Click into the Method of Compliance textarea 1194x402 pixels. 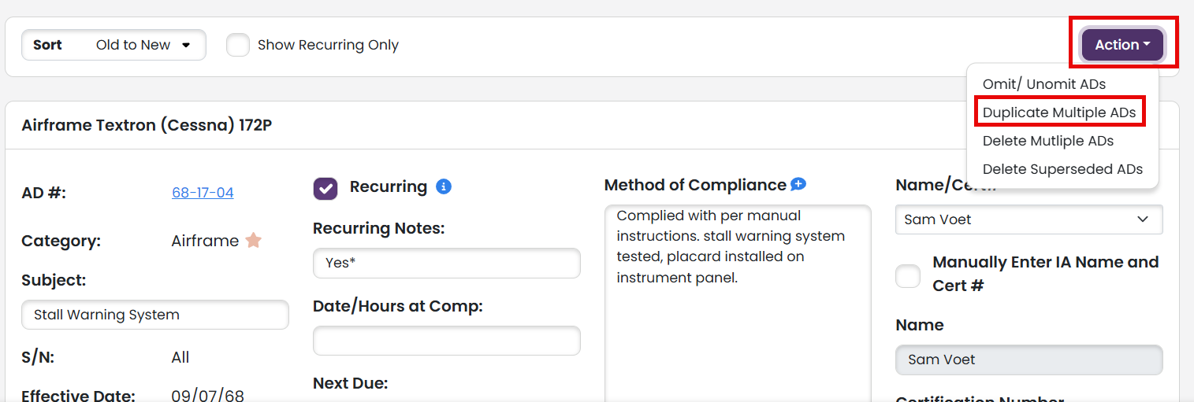click(x=738, y=303)
